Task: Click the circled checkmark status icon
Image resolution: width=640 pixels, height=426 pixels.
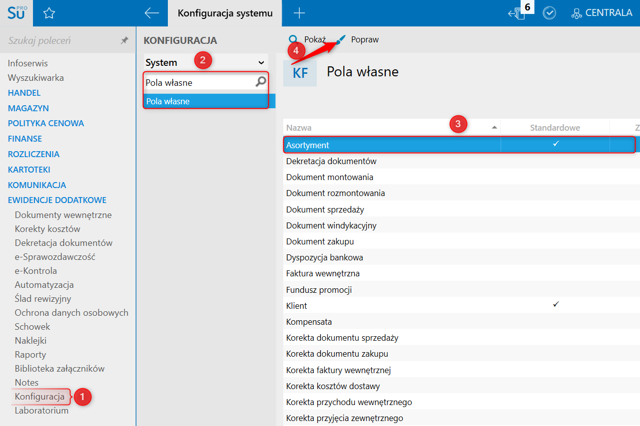Action: [550, 13]
